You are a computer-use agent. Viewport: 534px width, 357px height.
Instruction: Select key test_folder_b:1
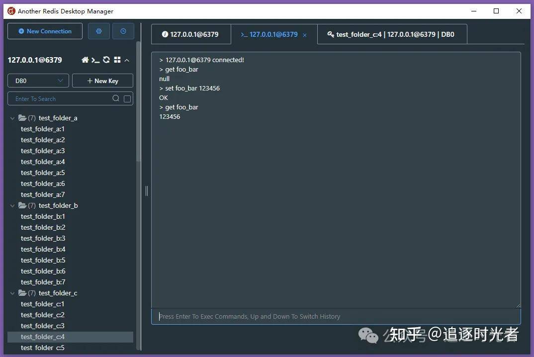point(43,216)
